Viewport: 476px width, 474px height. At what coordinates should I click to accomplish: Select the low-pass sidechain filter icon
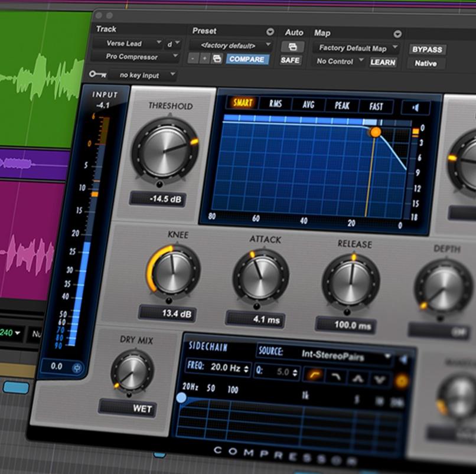[x=336, y=376]
